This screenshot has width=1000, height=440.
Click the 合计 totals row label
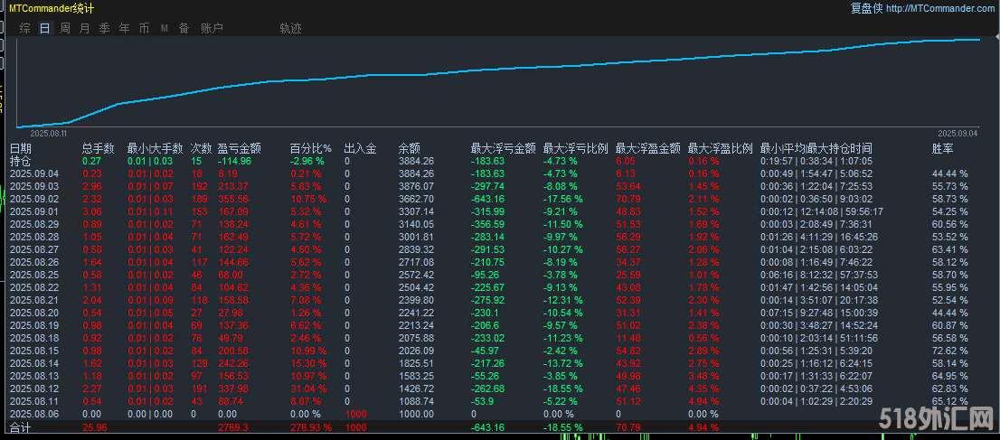(x=20, y=428)
